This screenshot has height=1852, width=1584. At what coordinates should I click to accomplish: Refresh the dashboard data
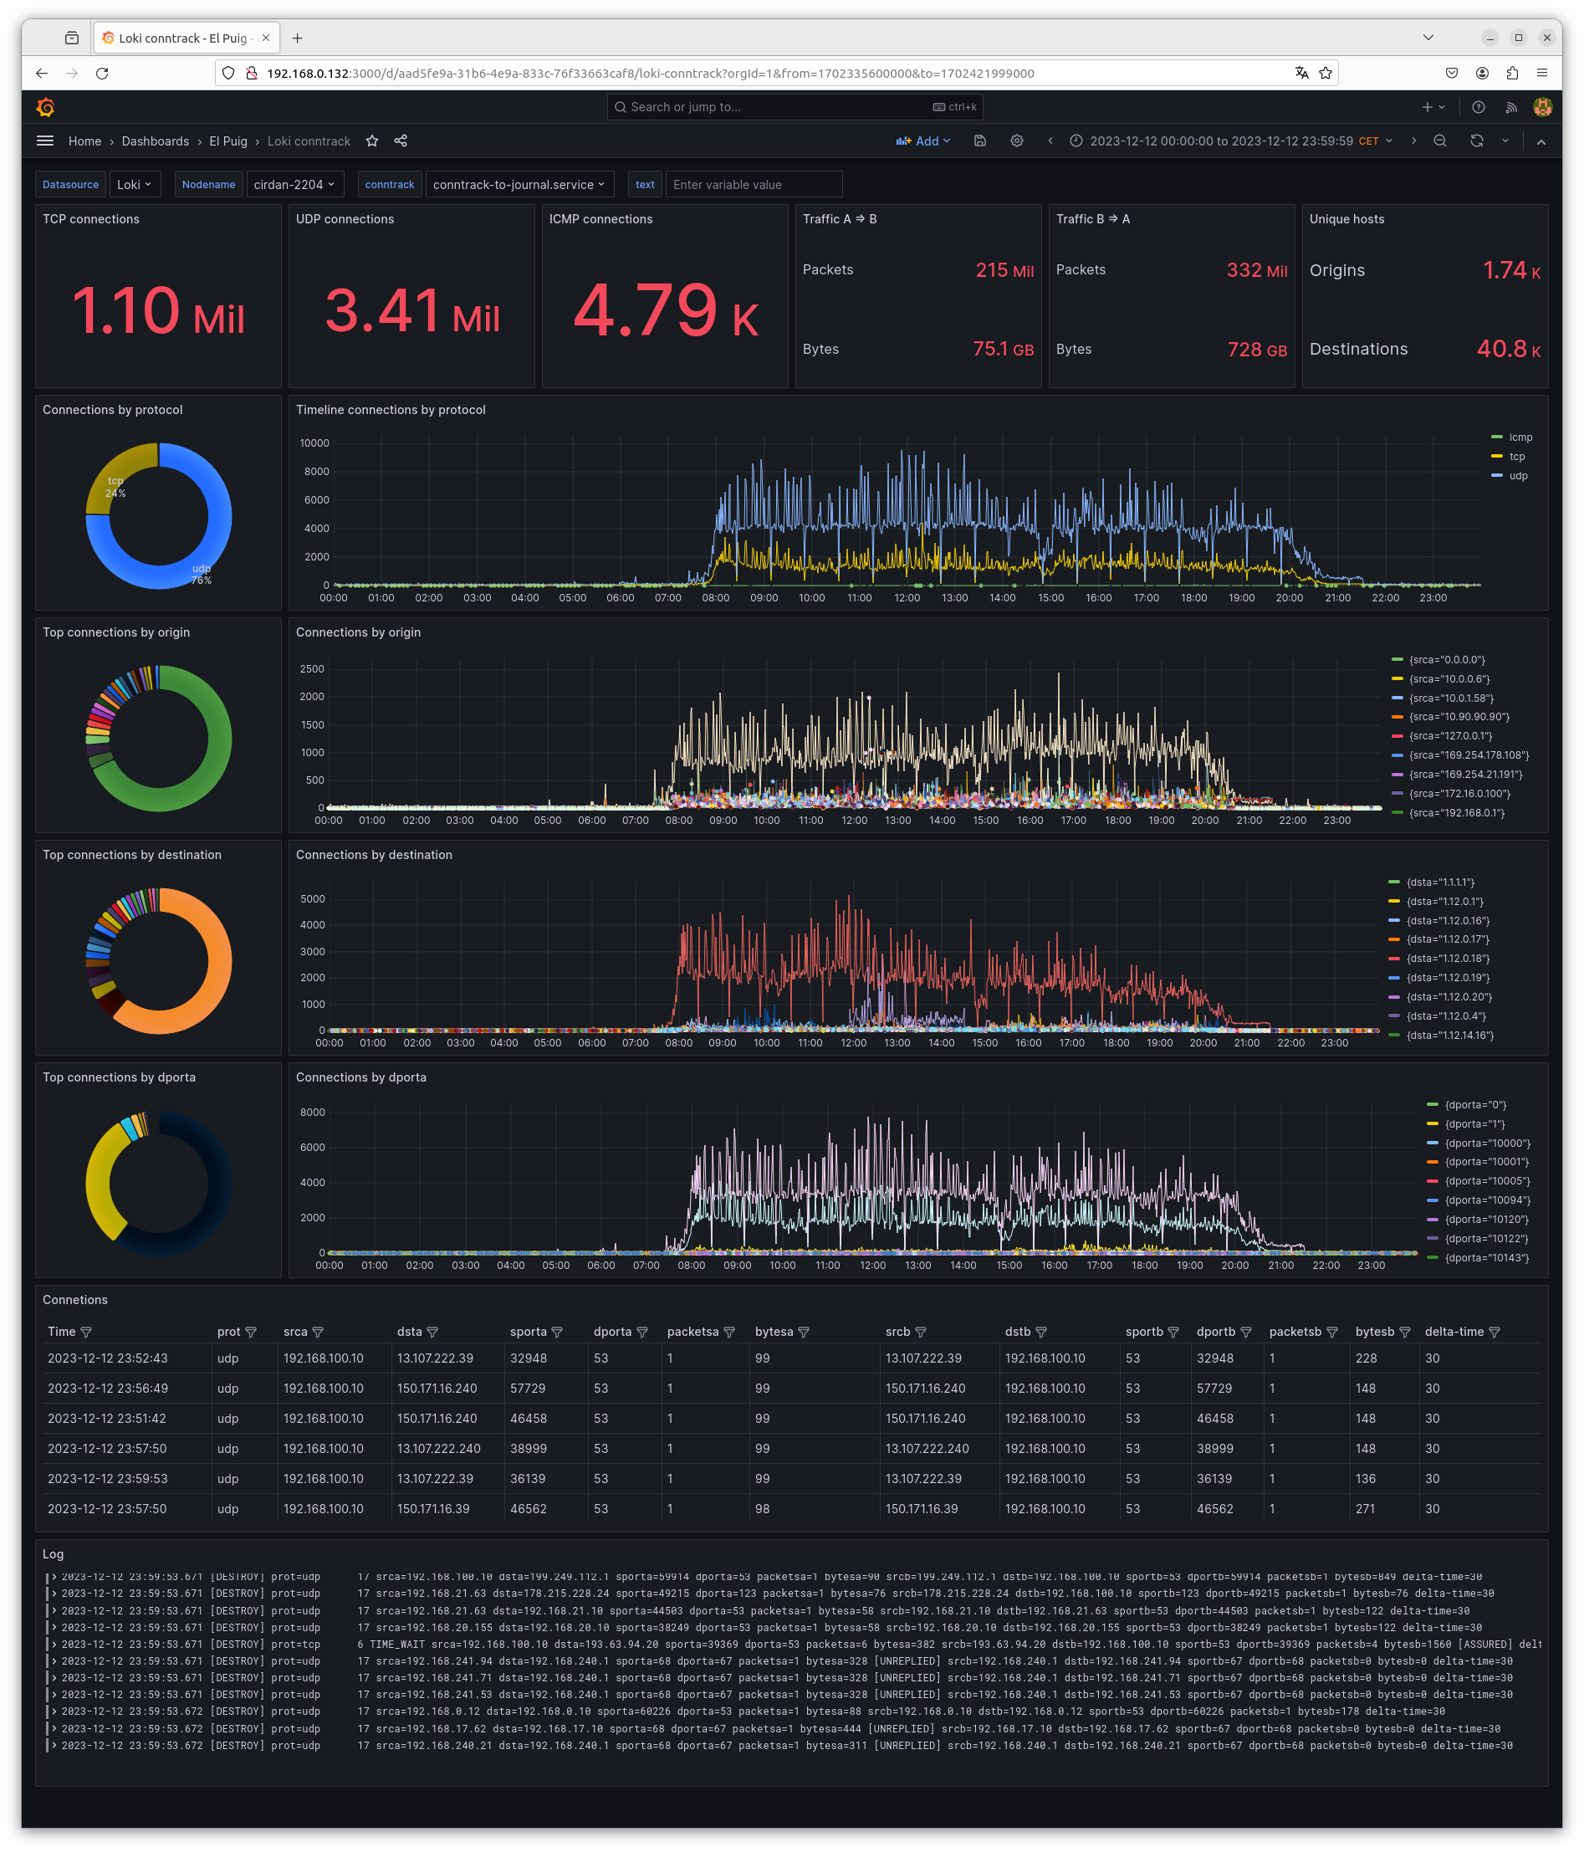pyautogui.click(x=1479, y=141)
